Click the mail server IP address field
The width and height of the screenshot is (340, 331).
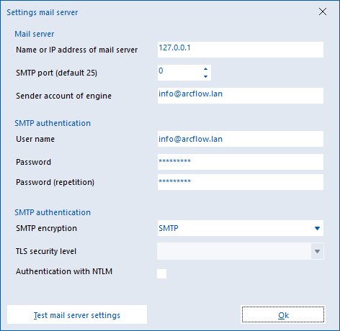[x=241, y=50]
